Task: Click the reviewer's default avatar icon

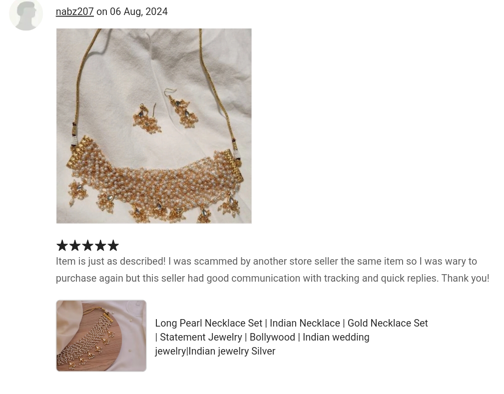Action: point(26,14)
